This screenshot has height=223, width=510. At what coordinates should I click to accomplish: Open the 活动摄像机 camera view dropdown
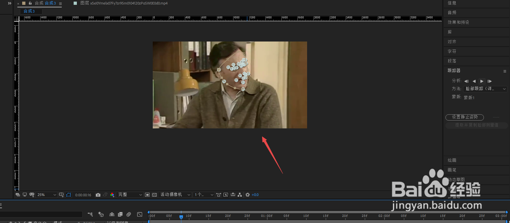pos(175,195)
